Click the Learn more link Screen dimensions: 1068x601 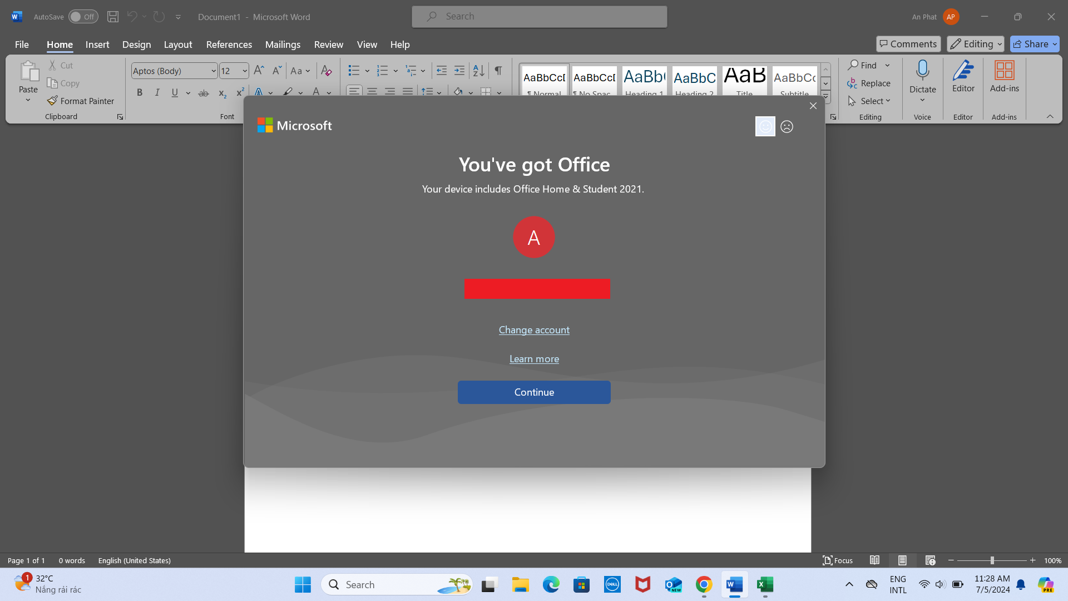[x=534, y=359]
